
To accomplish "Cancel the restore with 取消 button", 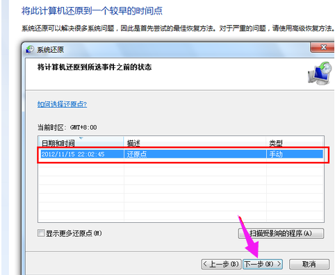I will 309,264.
